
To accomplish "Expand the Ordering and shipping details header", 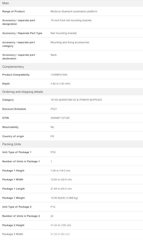I will (72, 92).
